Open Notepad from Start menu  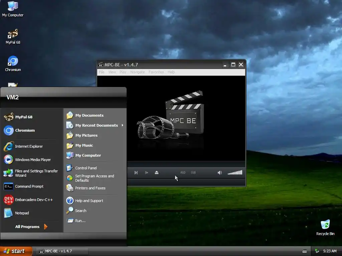tap(32, 213)
